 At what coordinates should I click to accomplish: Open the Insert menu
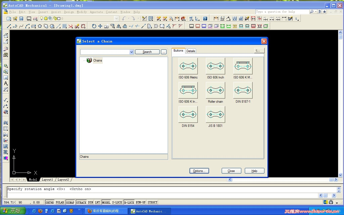43,12
